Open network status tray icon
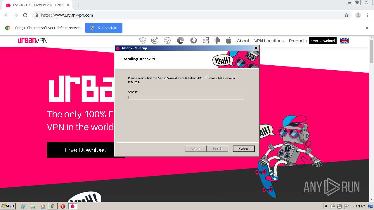This screenshot has width=374, height=210. pyautogui.click(x=339, y=206)
